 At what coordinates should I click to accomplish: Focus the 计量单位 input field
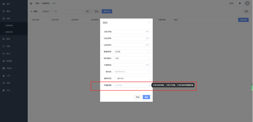click(x=131, y=65)
